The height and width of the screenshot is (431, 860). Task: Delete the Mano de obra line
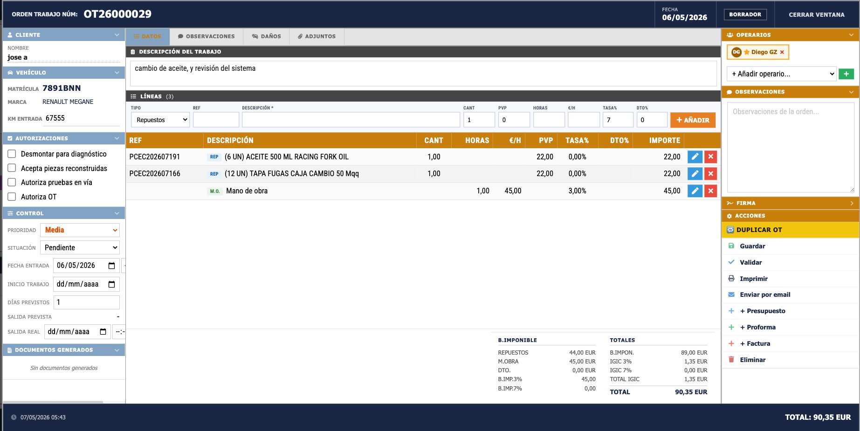pyautogui.click(x=710, y=191)
